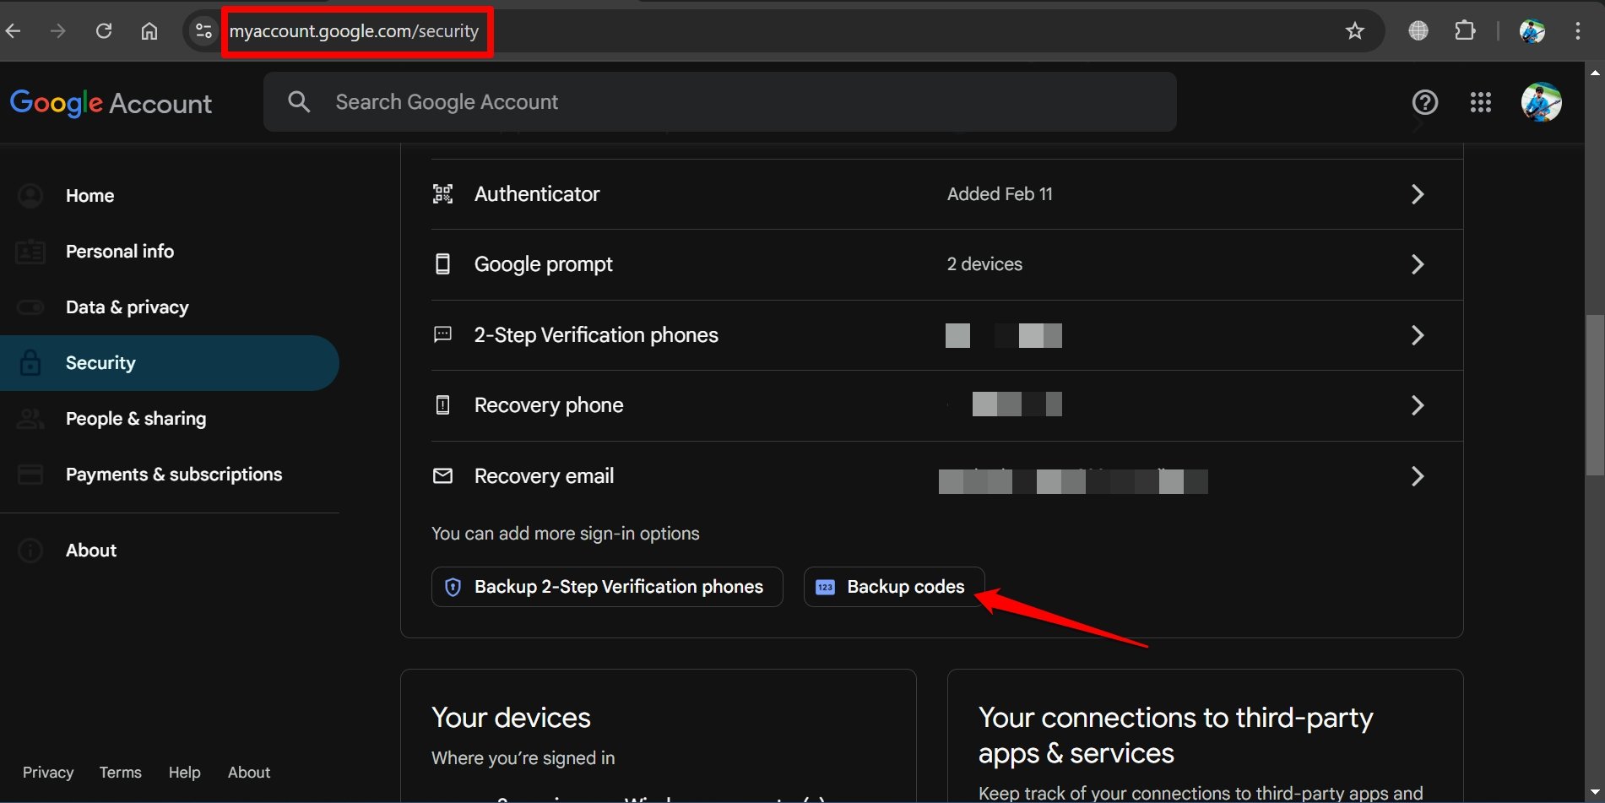Expand Google prompt row chevron
This screenshot has height=803, width=1605.
1418,264
